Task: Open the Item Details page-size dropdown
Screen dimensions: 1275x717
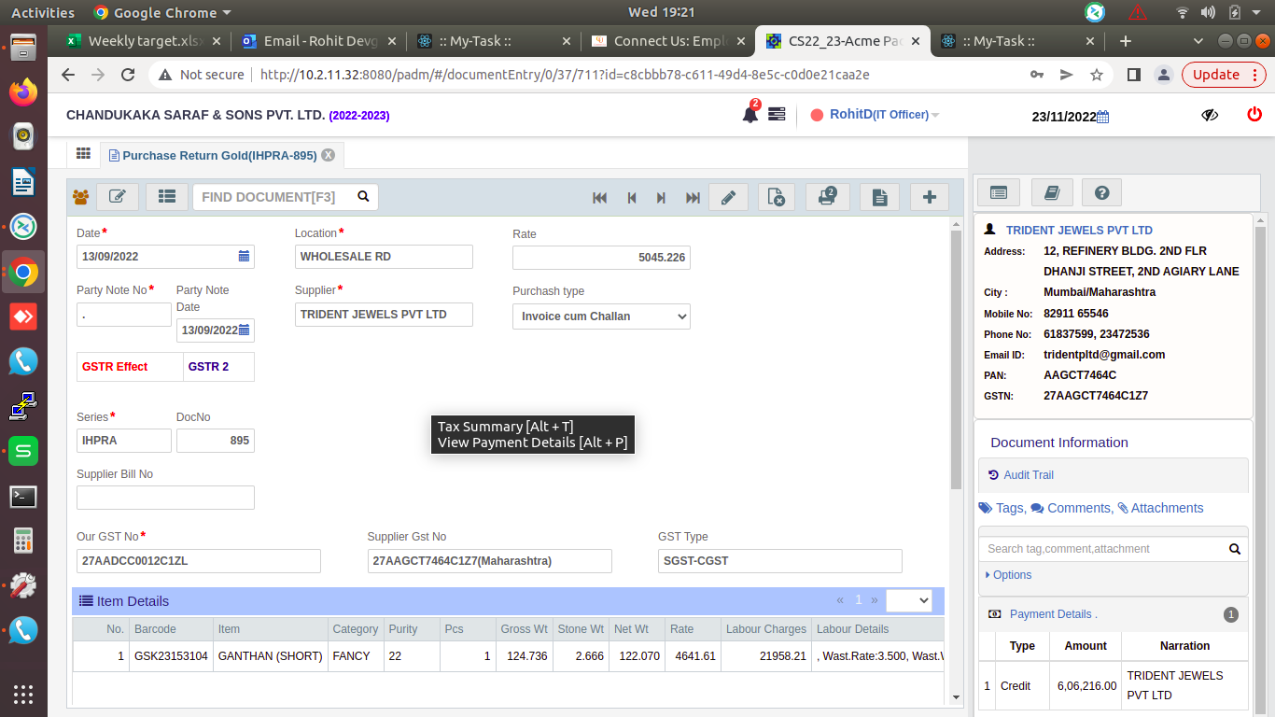Action: point(909,600)
